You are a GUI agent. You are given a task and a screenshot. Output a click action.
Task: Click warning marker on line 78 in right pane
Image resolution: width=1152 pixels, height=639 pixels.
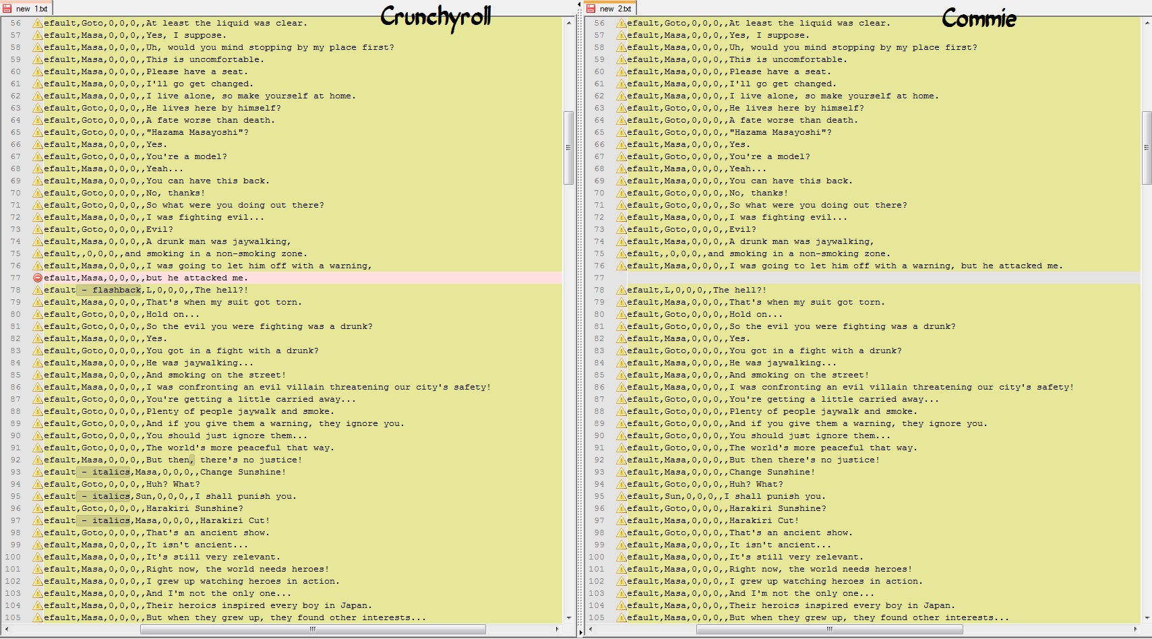click(621, 290)
